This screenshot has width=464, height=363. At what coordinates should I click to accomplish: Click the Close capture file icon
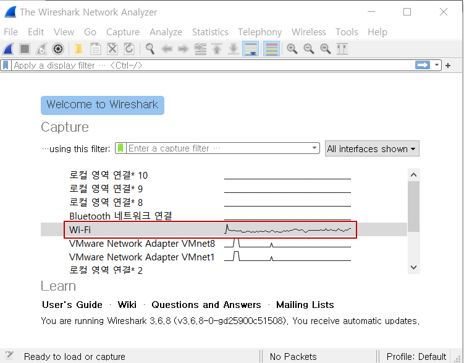click(112, 49)
